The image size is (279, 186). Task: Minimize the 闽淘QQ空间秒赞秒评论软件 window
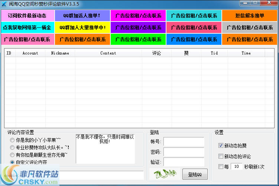click(245, 3)
